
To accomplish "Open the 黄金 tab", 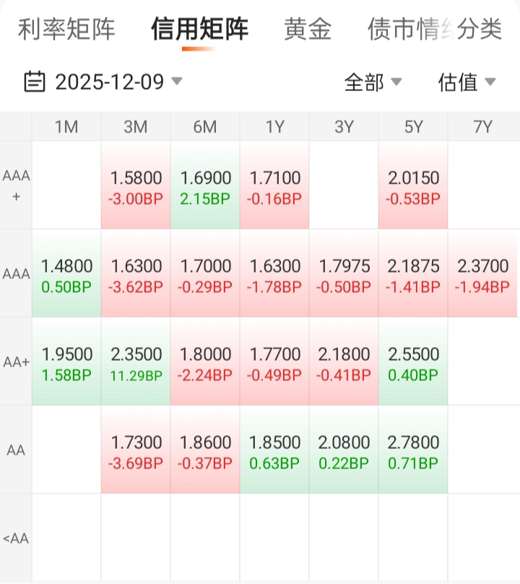I will 308,30.
